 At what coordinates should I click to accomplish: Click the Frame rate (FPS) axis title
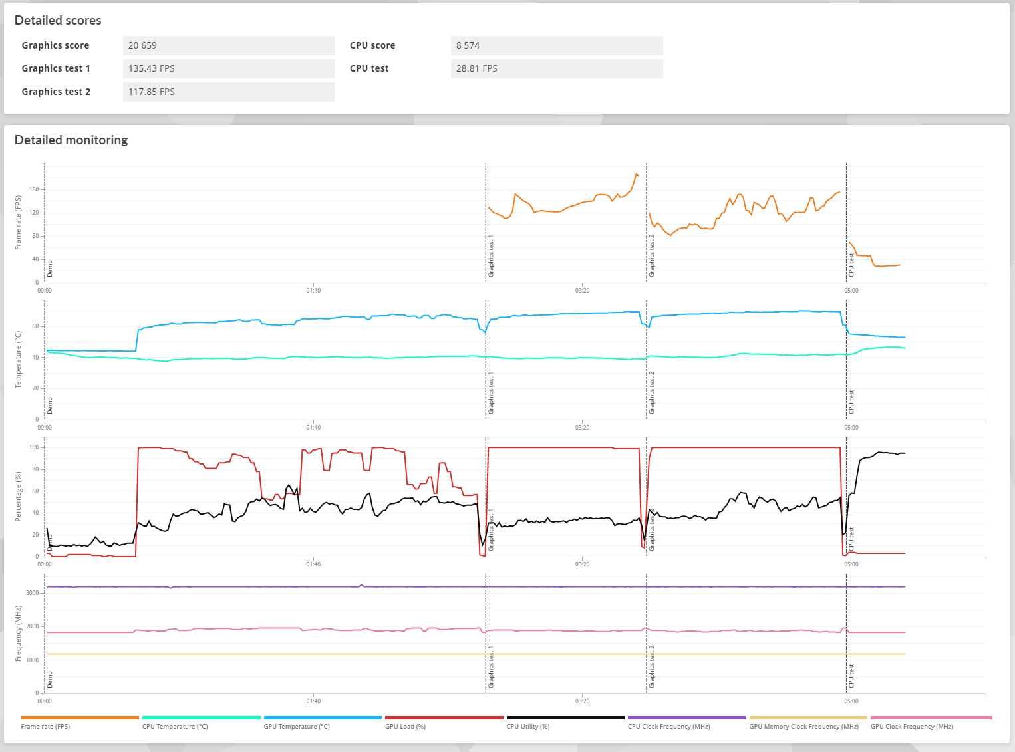[18, 223]
